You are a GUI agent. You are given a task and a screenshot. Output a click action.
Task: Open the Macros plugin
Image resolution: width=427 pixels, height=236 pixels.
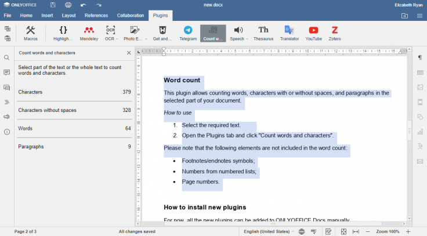click(31, 33)
